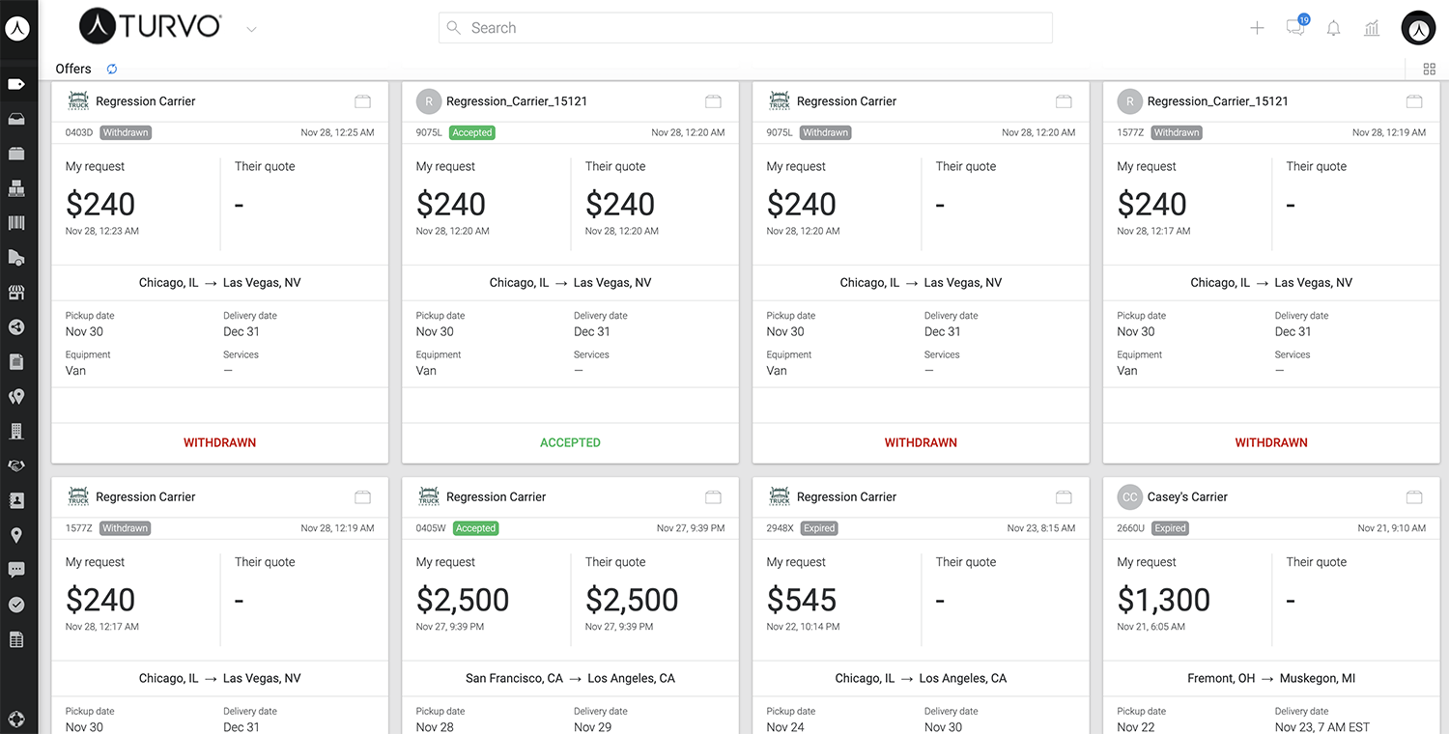This screenshot has height=734, width=1449.
Task: Click the share network icon in sidebar
Action: [16, 327]
